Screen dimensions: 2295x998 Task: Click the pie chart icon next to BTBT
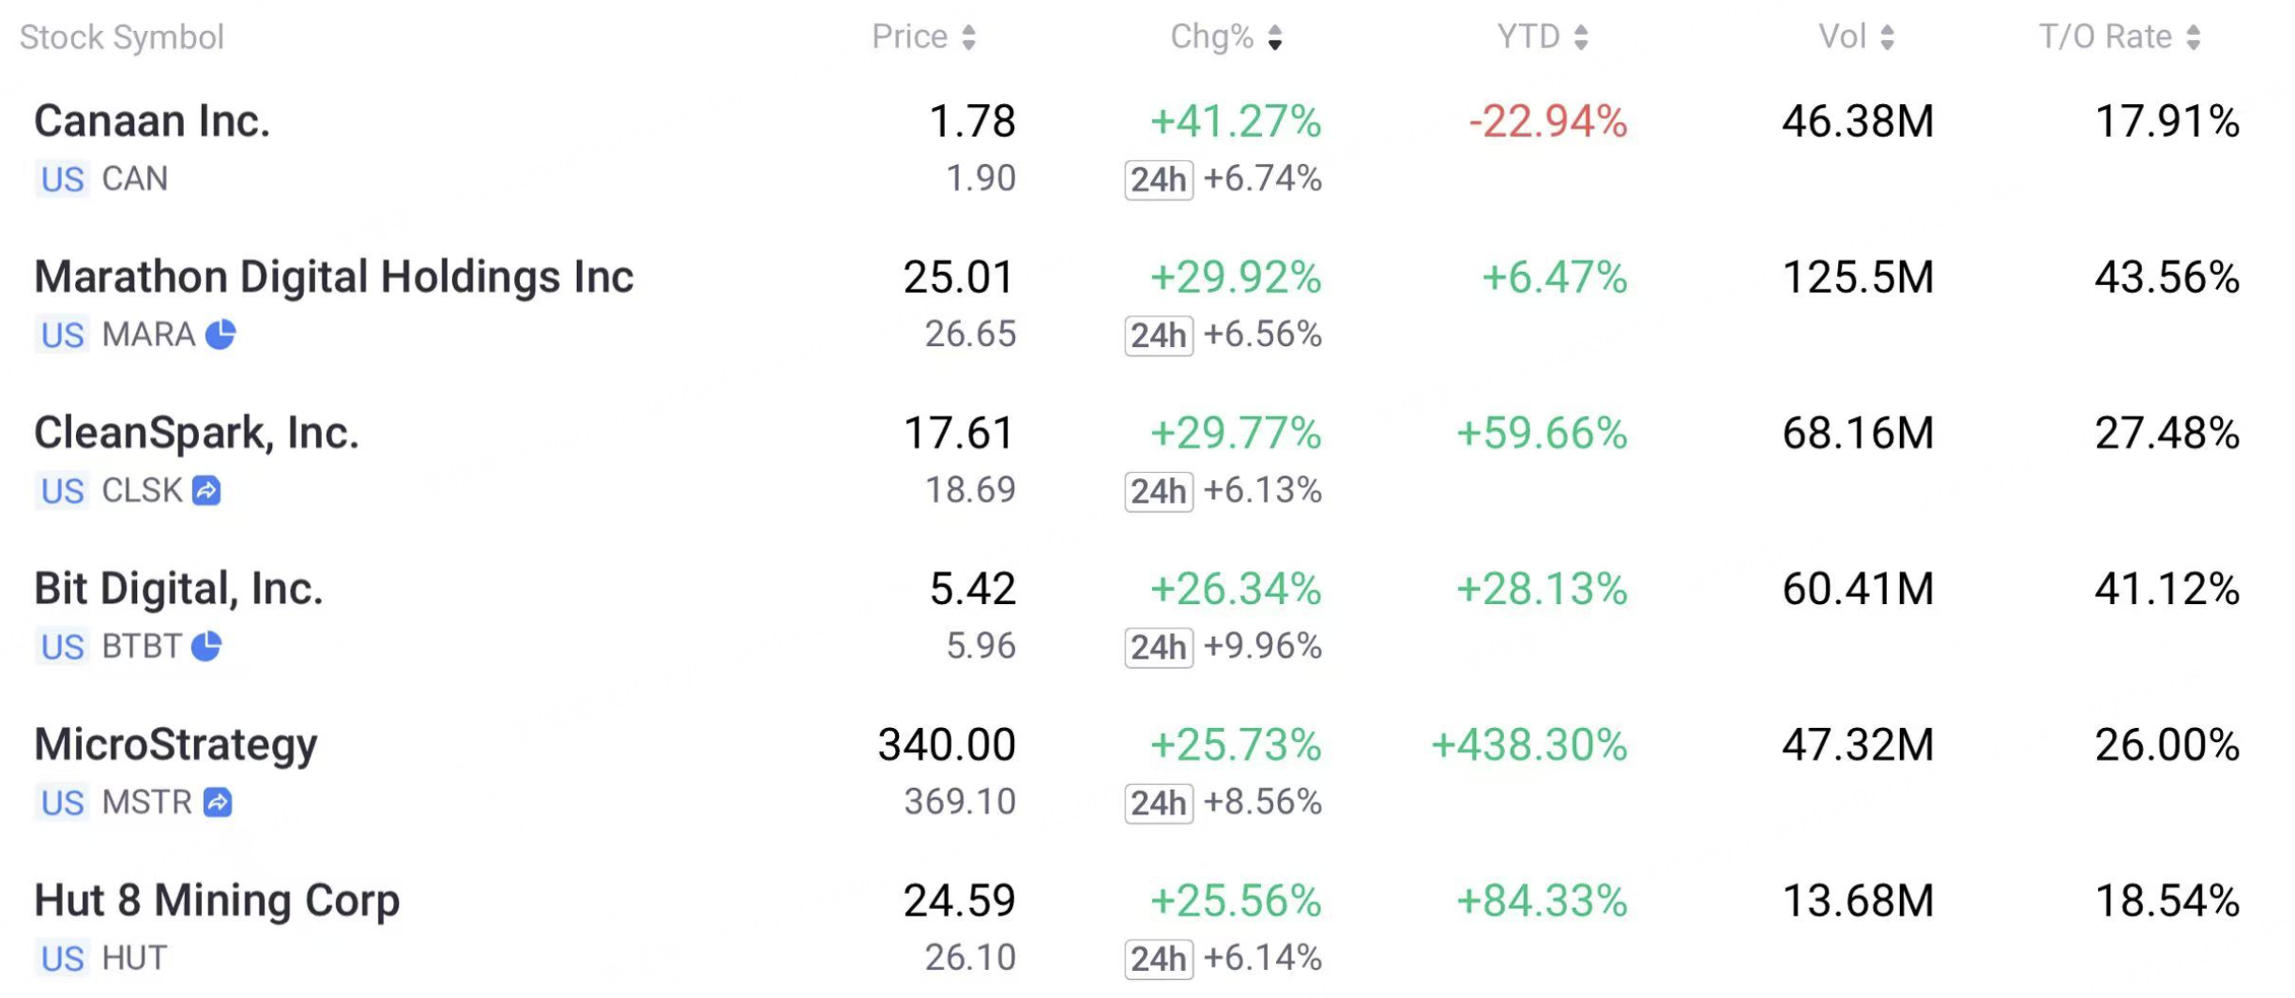[206, 646]
